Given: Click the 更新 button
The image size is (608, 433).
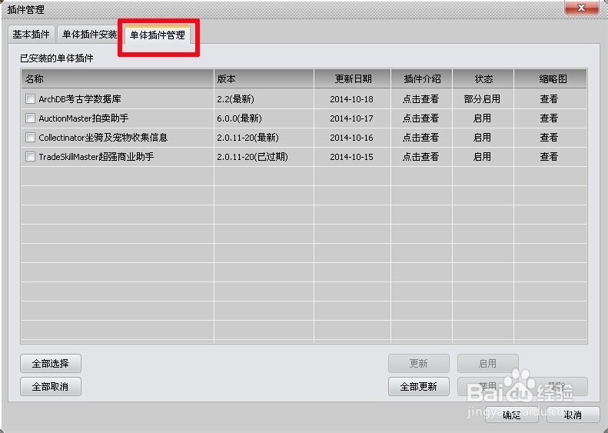Looking at the screenshot, I should coord(419,364).
